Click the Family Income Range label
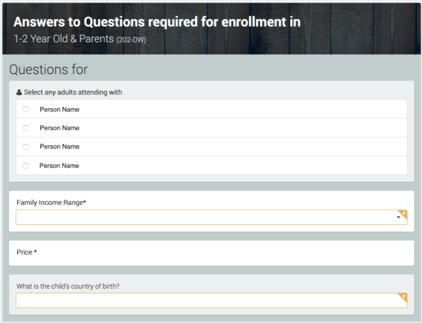422x323 pixels. (x=51, y=203)
